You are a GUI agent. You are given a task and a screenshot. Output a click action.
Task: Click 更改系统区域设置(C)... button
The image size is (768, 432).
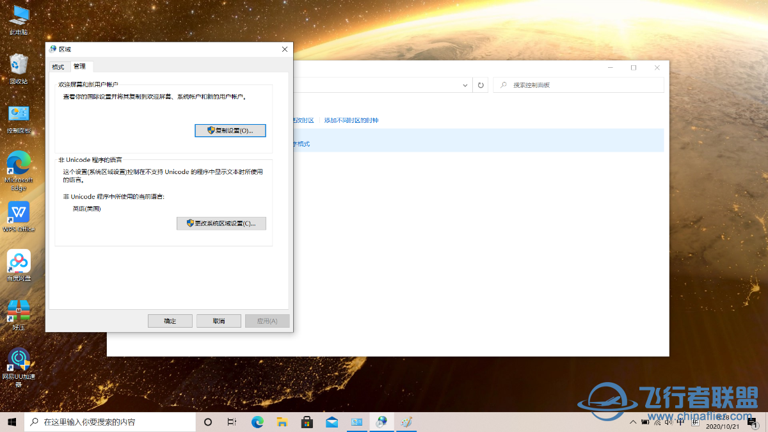pyautogui.click(x=221, y=223)
